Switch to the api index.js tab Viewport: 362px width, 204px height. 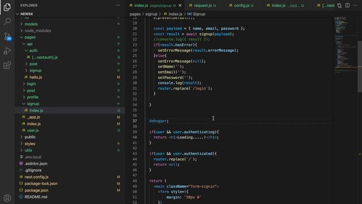(285, 5)
